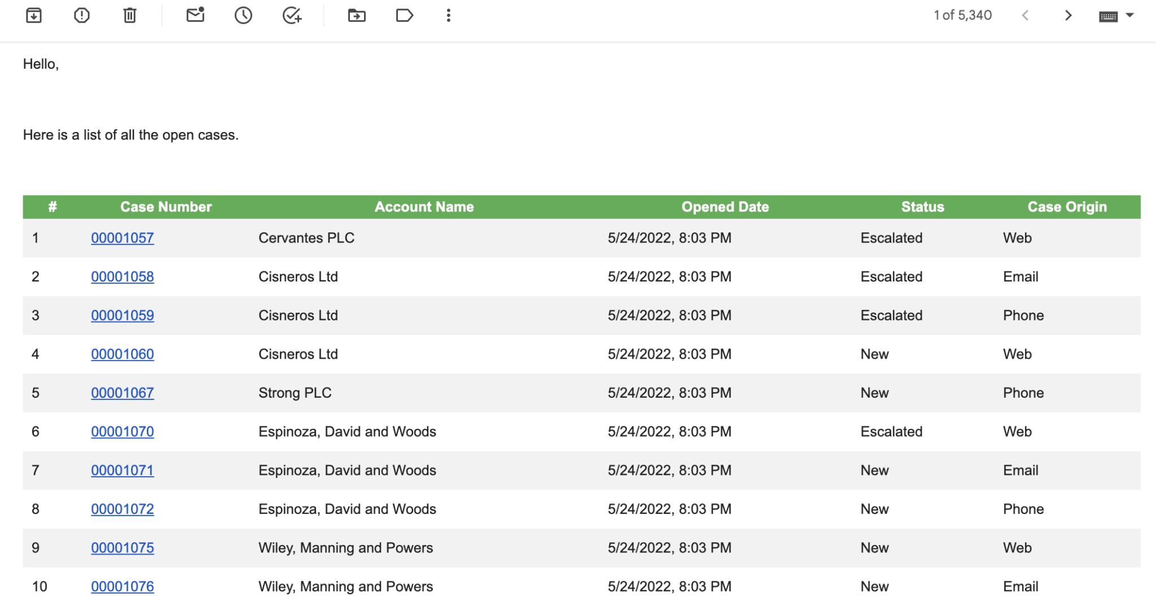This screenshot has height=611, width=1156.
Task: Open case 00001076 at the bottom row
Action: tap(122, 586)
